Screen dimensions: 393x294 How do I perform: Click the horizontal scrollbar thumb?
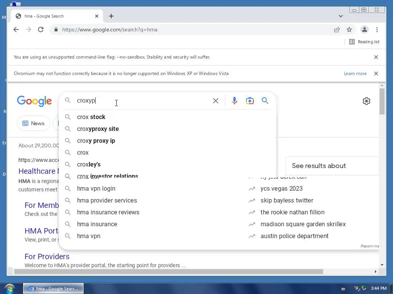click(x=168, y=271)
